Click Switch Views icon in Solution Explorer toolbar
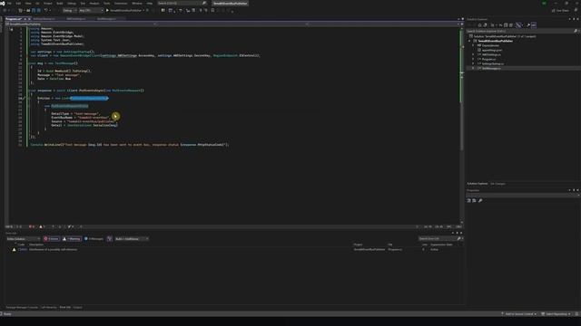This screenshot has height=326, width=581. (x=485, y=25)
